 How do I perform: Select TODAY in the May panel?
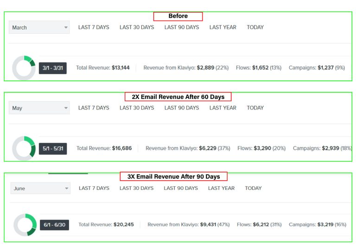coord(255,108)
